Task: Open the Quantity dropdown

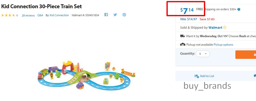Action: (x=203, y=54)
